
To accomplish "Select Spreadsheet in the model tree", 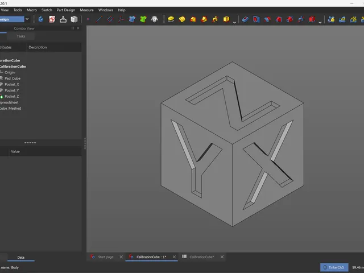I will click(x=9, y=102).
